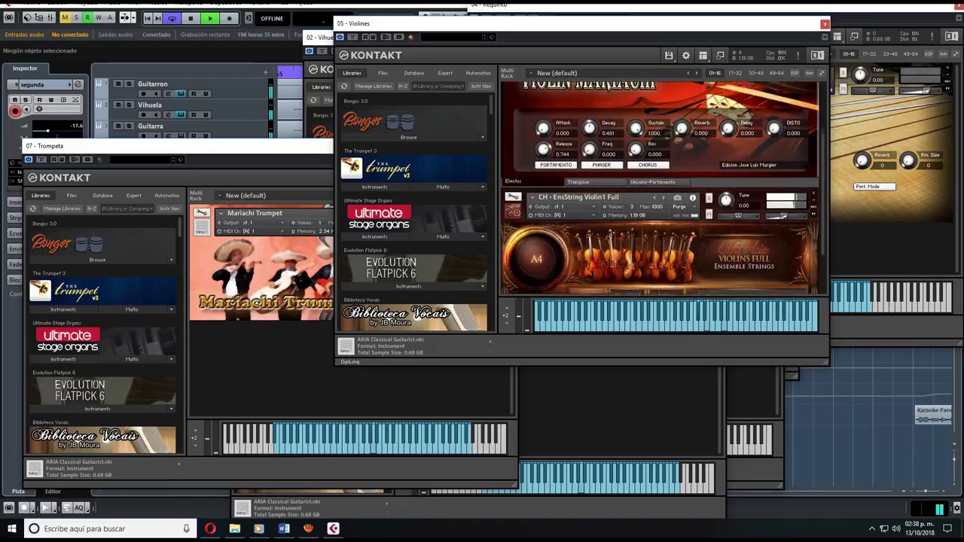Stop playback in the Cubase transport bar
Image resolution: width=964 pixels, height=542 pixels.
tap(191, 18)
